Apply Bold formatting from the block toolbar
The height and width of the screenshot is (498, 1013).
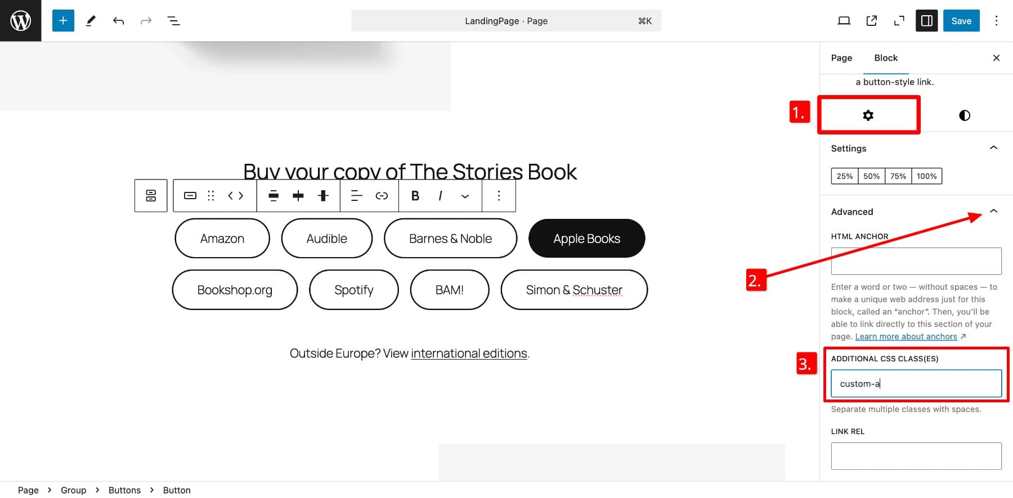pyautogui.click(x=415, y=195)
